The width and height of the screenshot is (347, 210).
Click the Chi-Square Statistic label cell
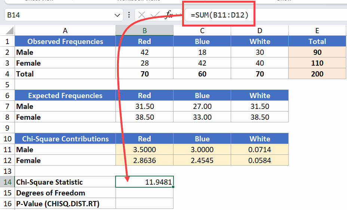click(x=65, y=182)
